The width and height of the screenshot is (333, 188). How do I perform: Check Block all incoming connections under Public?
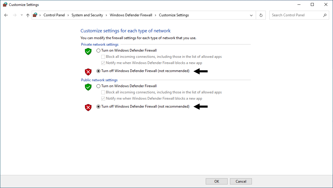click(x=103, y=92)
